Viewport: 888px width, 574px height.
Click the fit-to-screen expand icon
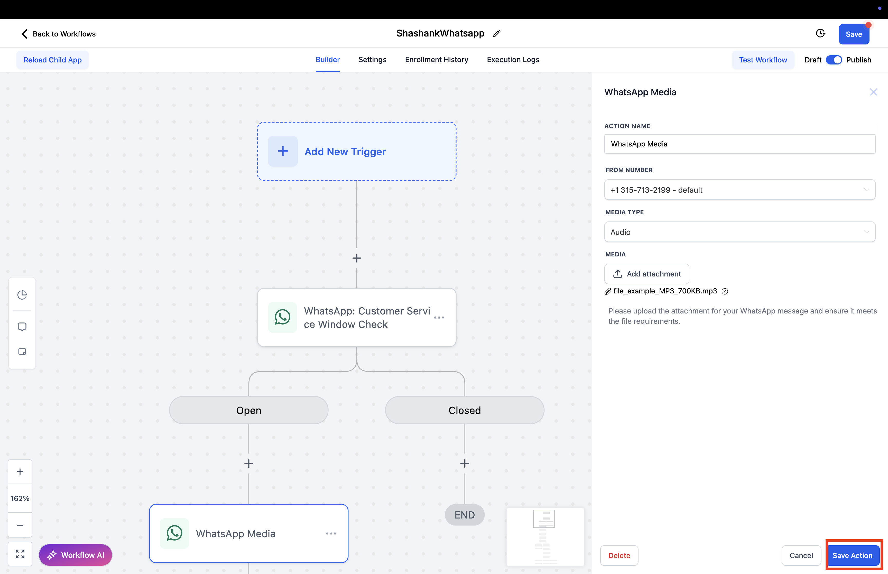[x=20, y=554]
